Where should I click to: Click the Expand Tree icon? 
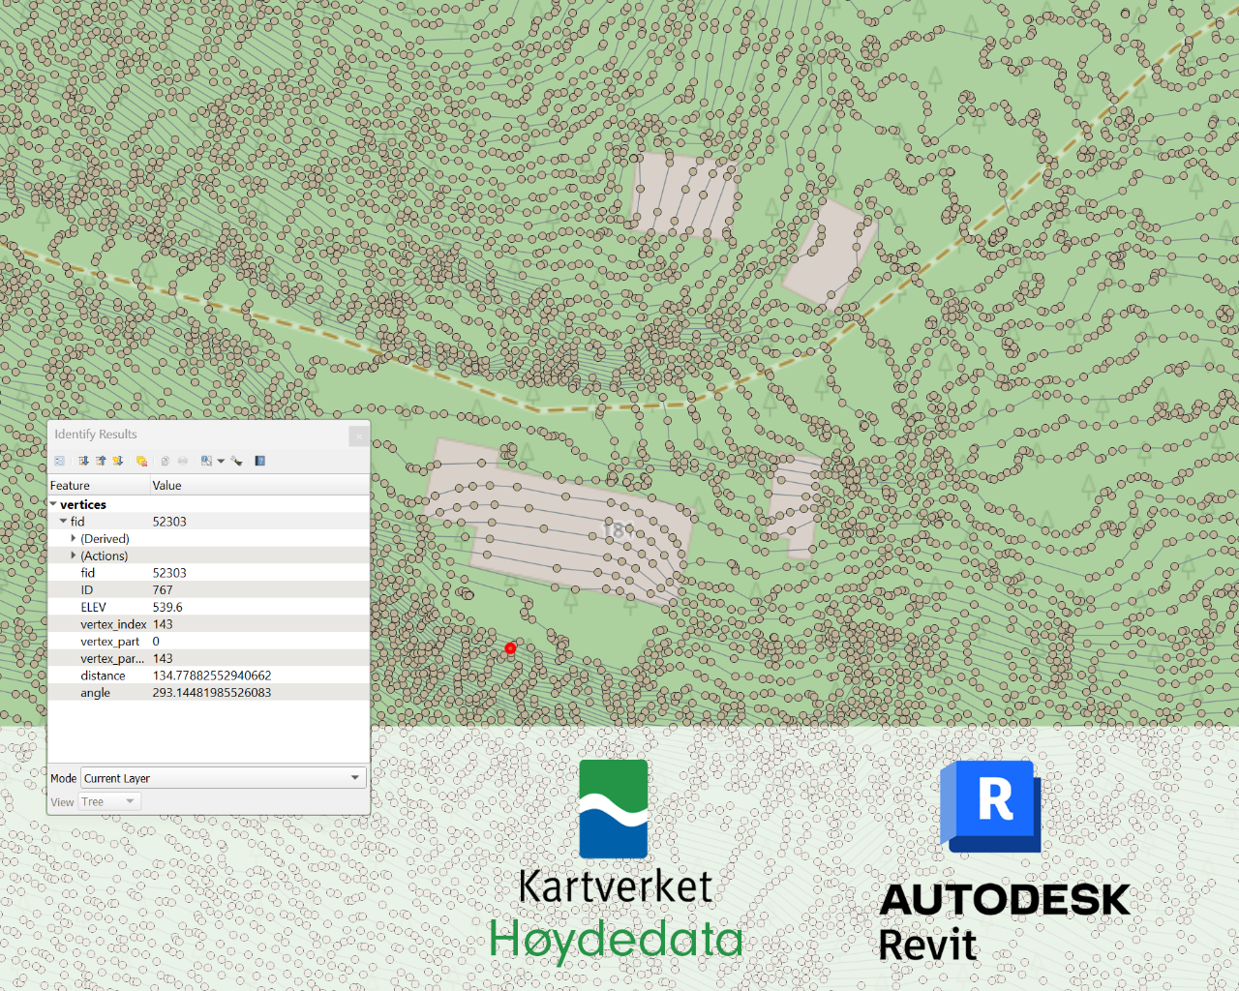coord(83,461)
